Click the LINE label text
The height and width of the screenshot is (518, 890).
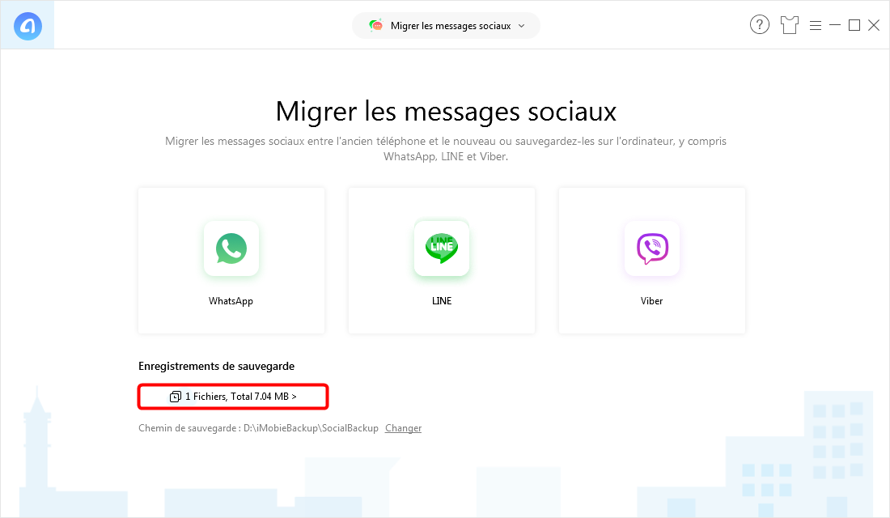point(442,301)
